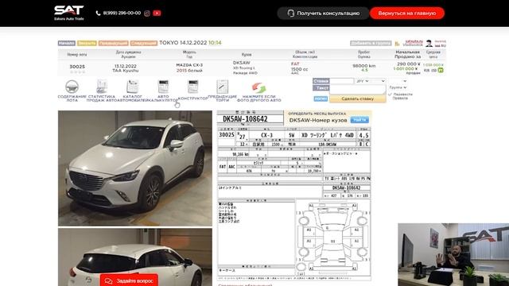
Task: Click the 1500 cc engine volume text
Action: pyautogui.click(x=299, y=69)
